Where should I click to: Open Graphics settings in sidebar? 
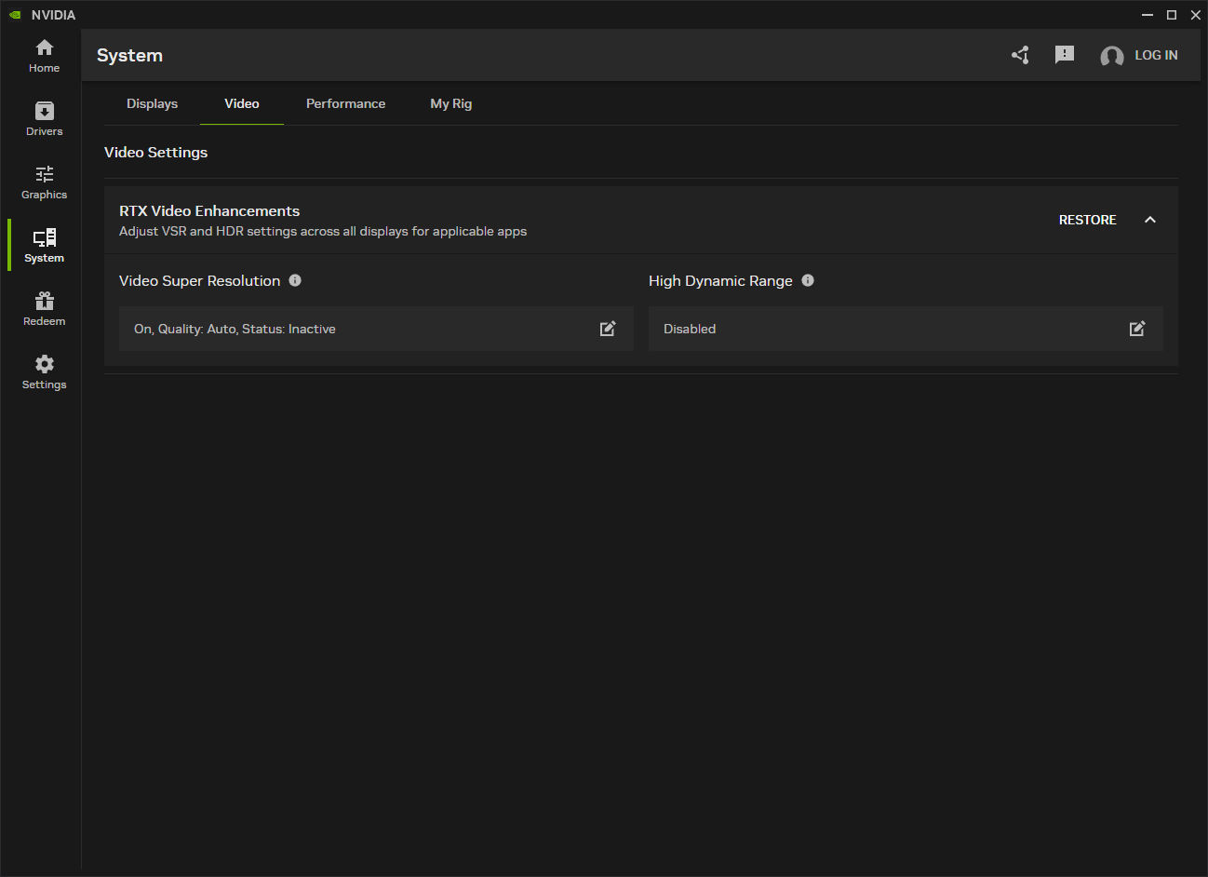tap(44, 182)
